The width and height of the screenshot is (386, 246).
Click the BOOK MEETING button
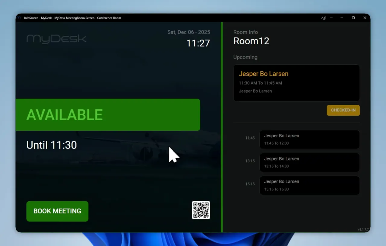click(x=57, y=211)
